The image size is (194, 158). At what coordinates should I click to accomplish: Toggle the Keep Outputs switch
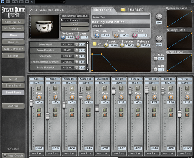pos(5,156)
